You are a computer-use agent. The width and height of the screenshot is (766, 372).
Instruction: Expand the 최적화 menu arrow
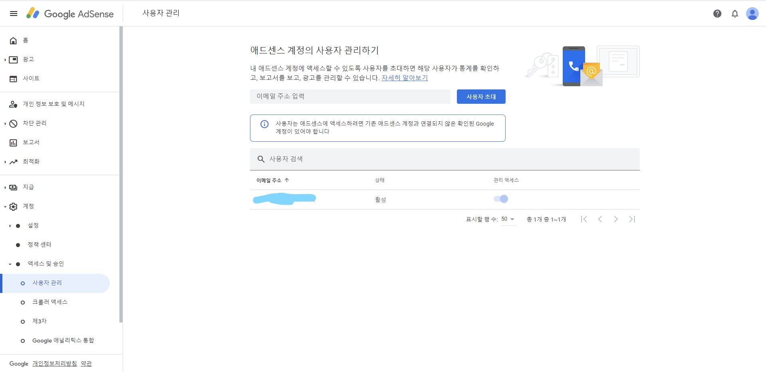coord(5,162)
